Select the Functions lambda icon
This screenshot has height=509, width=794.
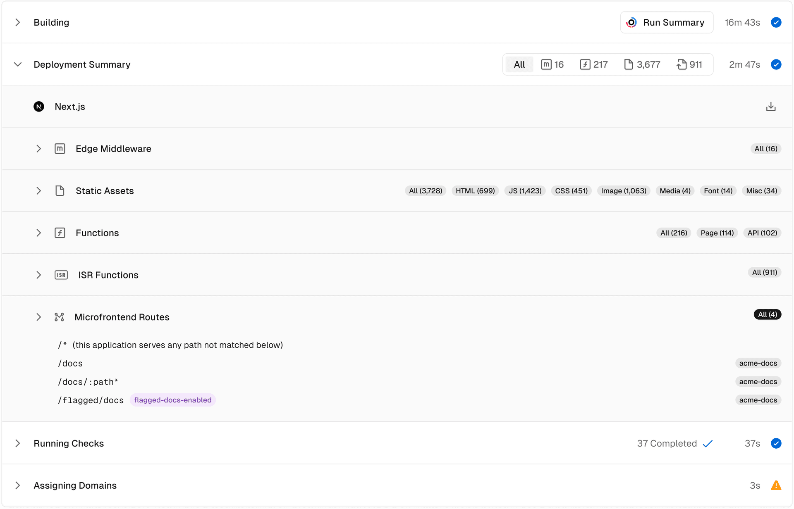click(60, 233)
